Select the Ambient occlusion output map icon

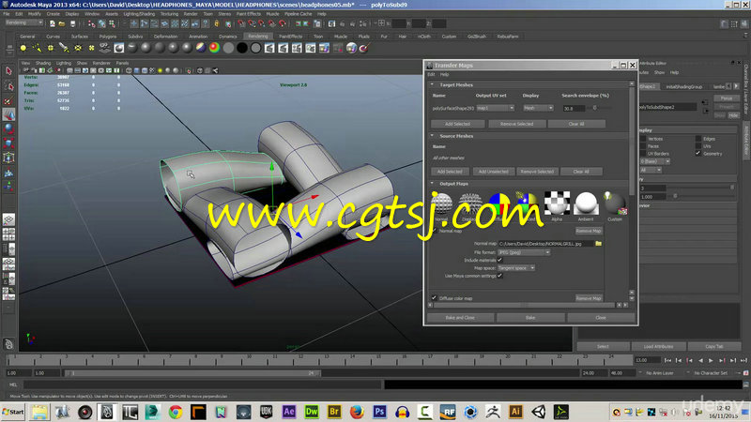[x=586, y=203]
